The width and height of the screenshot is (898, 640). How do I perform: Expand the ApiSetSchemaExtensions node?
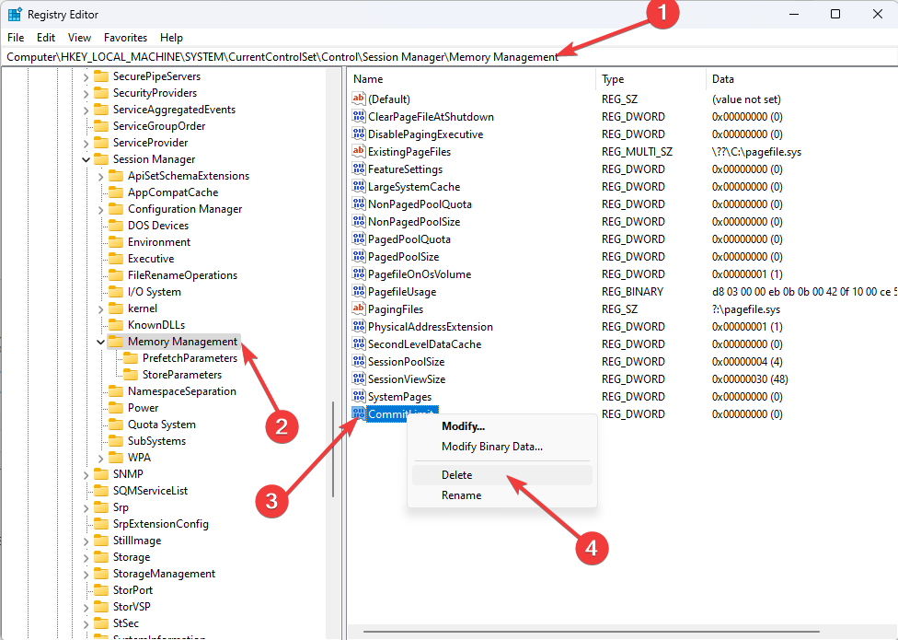point(101,176)
